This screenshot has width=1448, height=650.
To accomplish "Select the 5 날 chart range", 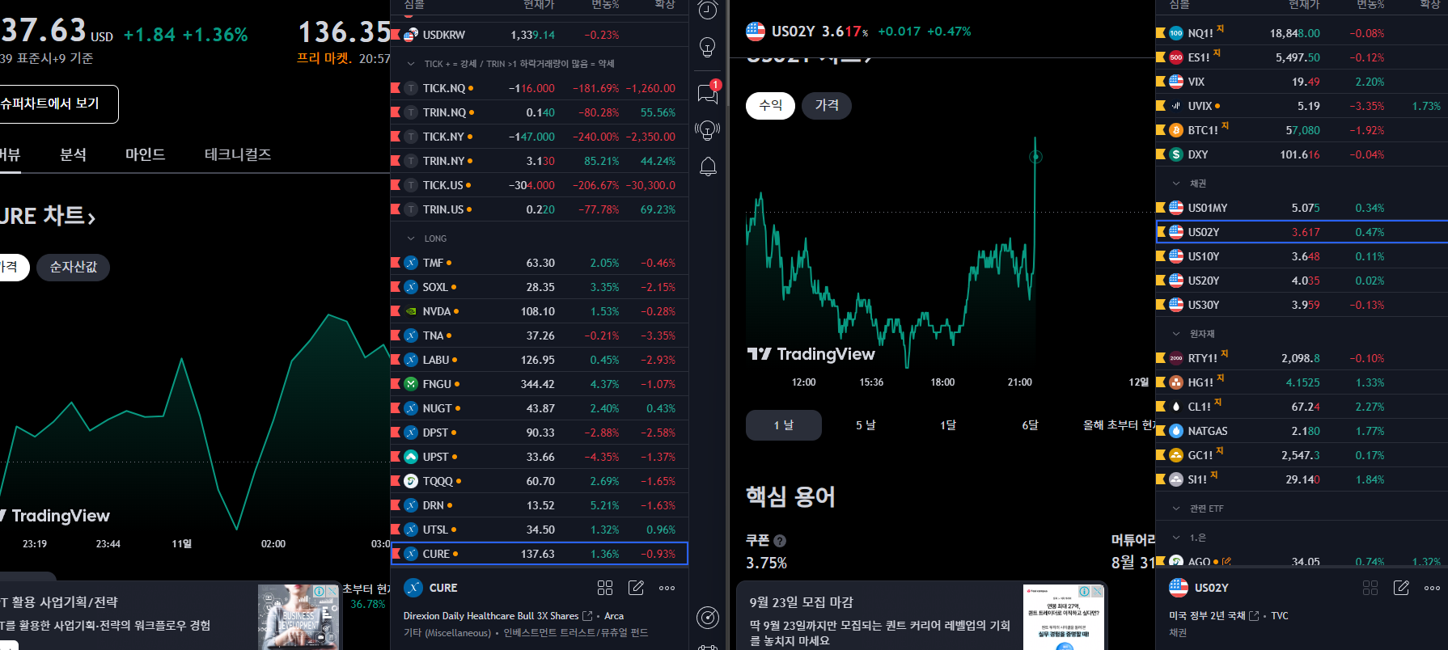I will tap(866, 425).
